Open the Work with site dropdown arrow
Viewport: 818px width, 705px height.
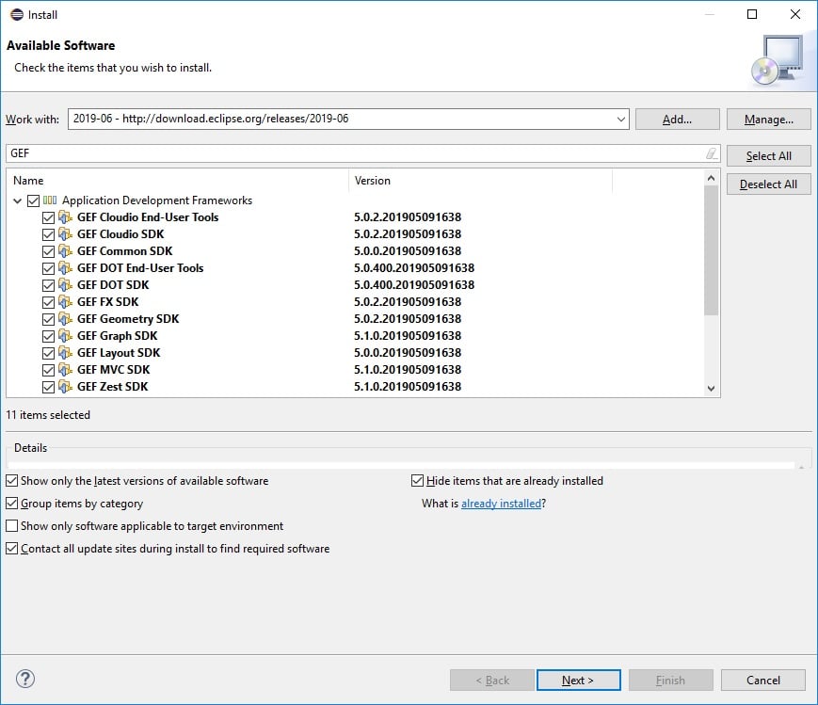click(621, 119)
